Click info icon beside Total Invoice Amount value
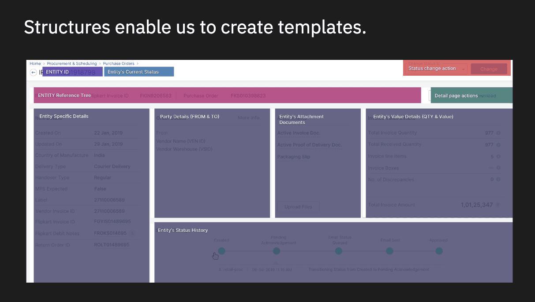535x302 pixels. click(498, 205)
